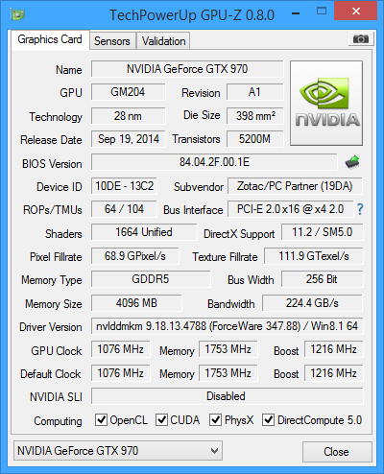Click the NVIDIA logo image
The image size is (384, 474).
(326, 103)
